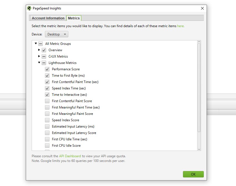Enable First CPU Idle Time (sec) checkbox
This screenshot has width=236, height=186.
pos(47,139)
